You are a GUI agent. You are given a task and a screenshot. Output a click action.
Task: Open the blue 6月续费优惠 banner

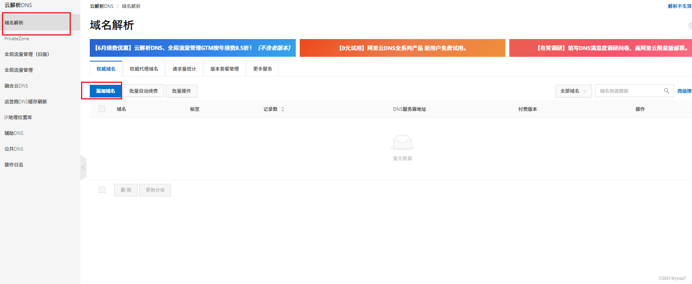click(x=193, y=48)
